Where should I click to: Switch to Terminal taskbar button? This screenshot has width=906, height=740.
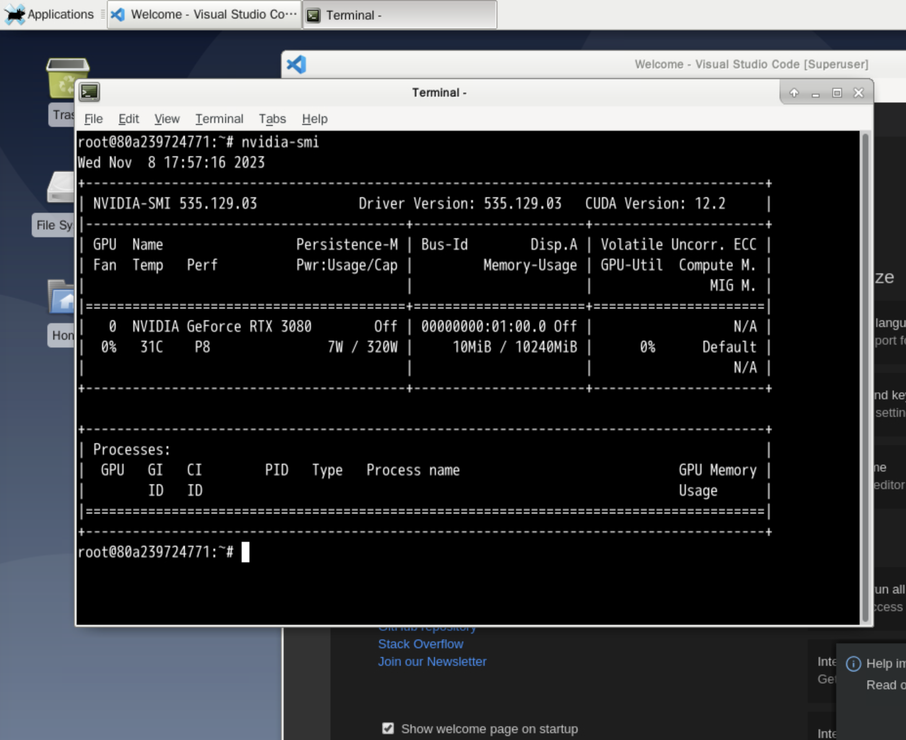click(400, 15)
